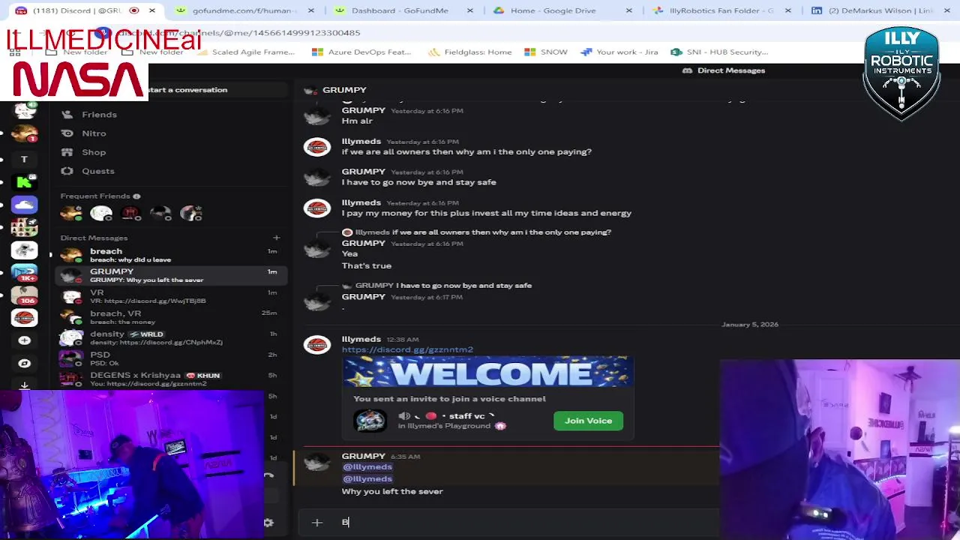Open Discord Nitro page
The width and height of the screenshot is (960, 540).
94,133
